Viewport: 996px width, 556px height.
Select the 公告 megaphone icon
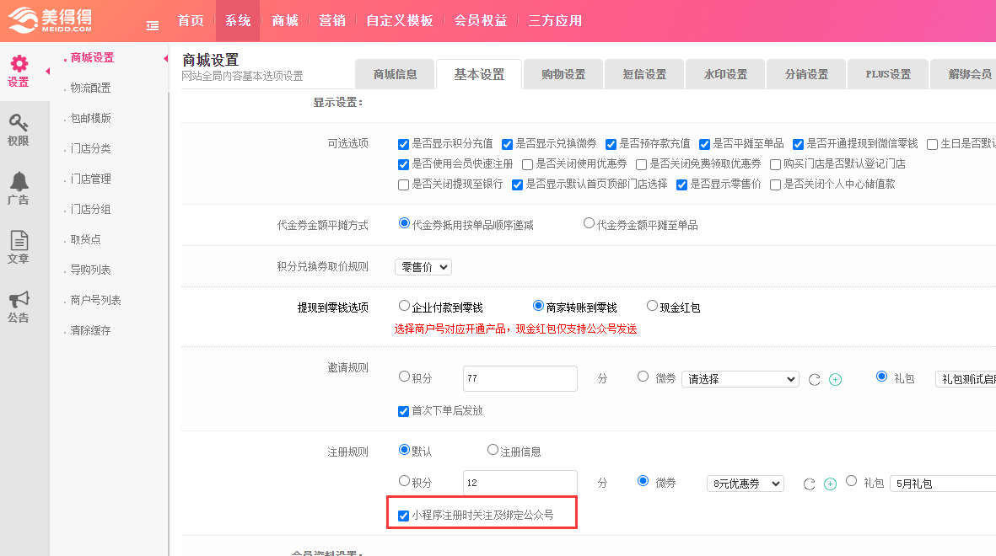[x=19, y=300]
